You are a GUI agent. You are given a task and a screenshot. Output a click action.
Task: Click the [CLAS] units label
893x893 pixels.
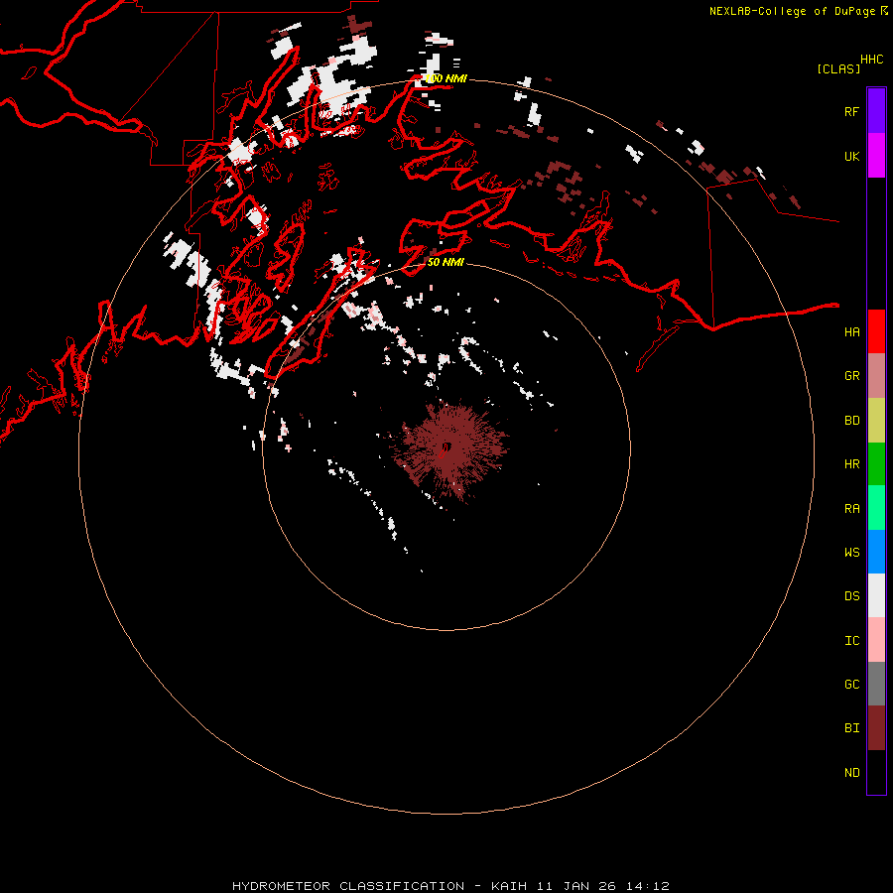838,68
